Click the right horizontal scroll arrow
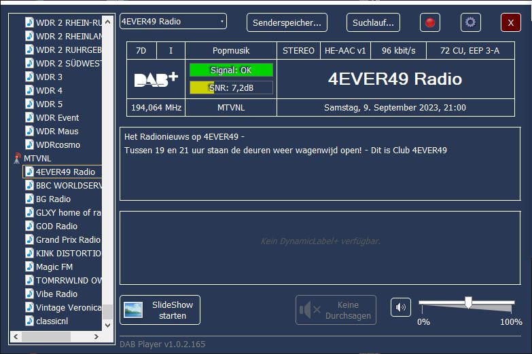532x354 pixels. (x=96, y=336)
